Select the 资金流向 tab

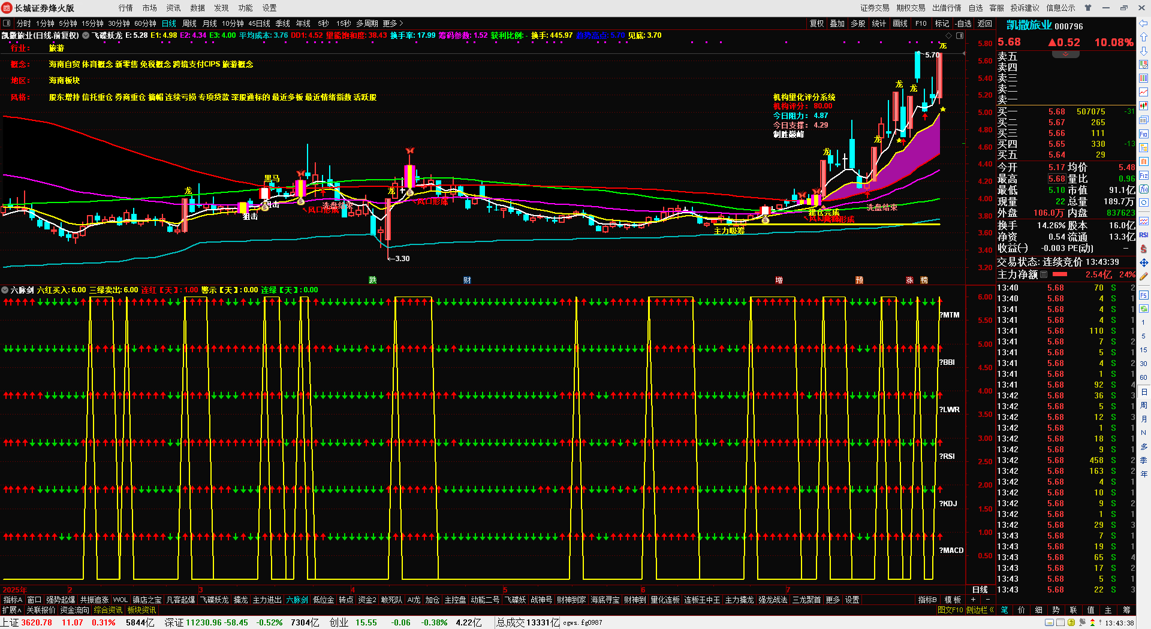[x=75, y=610]
